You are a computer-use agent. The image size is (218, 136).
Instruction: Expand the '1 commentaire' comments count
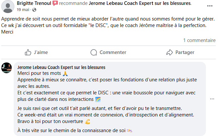point(199,40)
